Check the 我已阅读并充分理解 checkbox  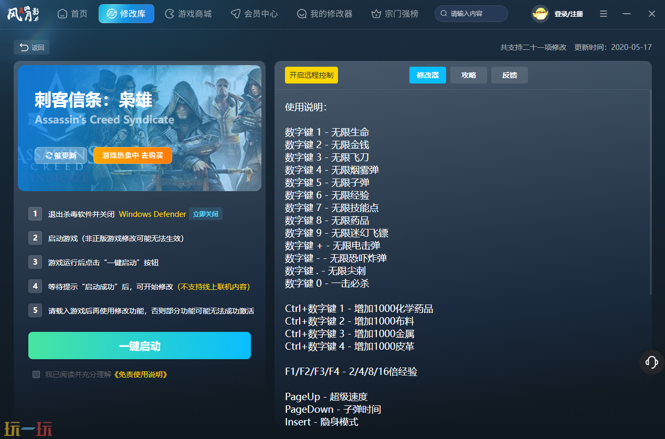click(36, 374)
